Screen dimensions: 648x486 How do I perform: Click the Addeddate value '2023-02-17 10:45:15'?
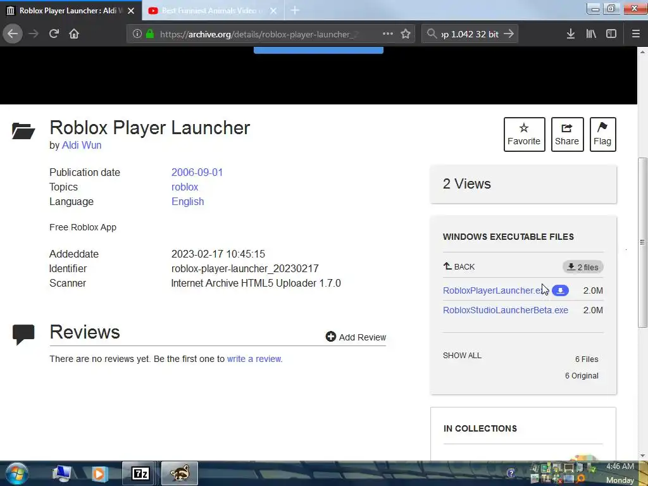pos(218,254)
